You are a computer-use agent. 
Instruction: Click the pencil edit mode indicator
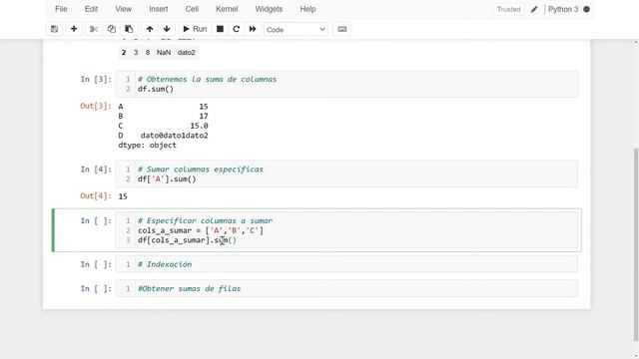pyautogui.click(x=534, y=9)
